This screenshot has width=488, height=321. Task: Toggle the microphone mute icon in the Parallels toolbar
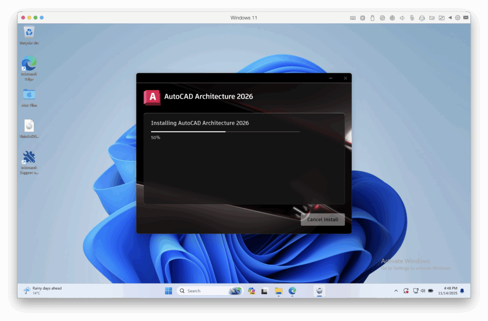click(412, 18)
